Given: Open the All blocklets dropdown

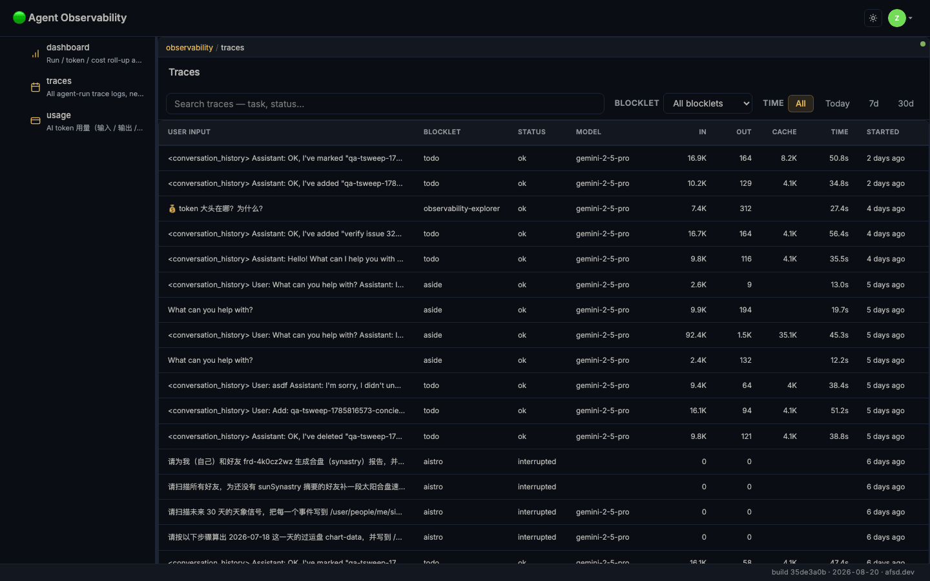Looking at the screenshot, I should tap(708, 103).
